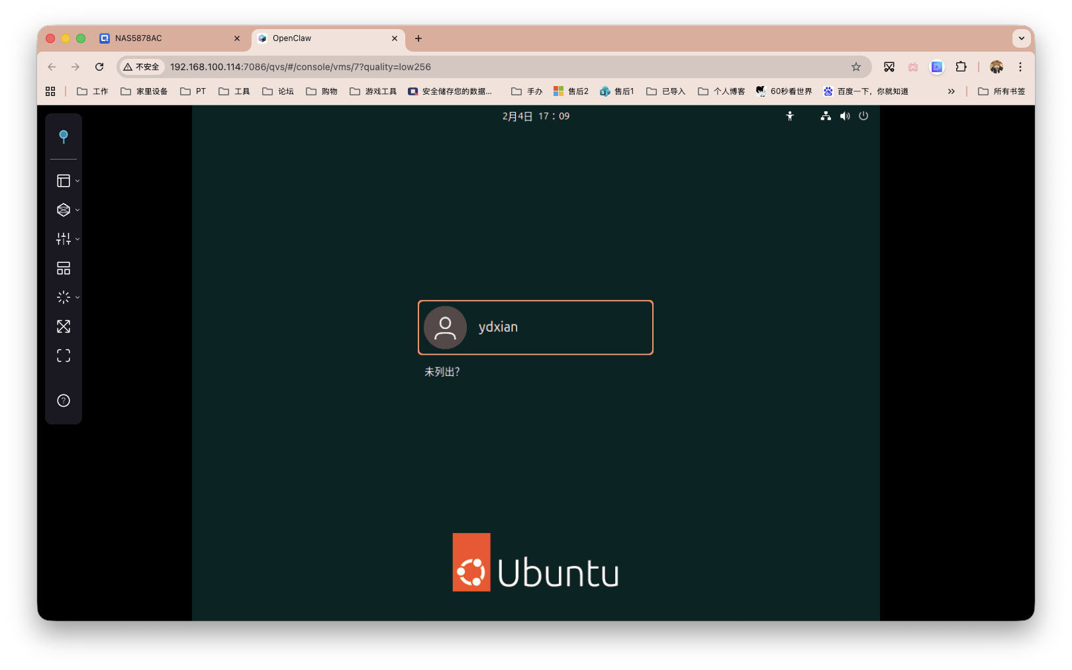Select the ydxian user account
Viewport: 1072px width, 670px height.
pos(535,328)
